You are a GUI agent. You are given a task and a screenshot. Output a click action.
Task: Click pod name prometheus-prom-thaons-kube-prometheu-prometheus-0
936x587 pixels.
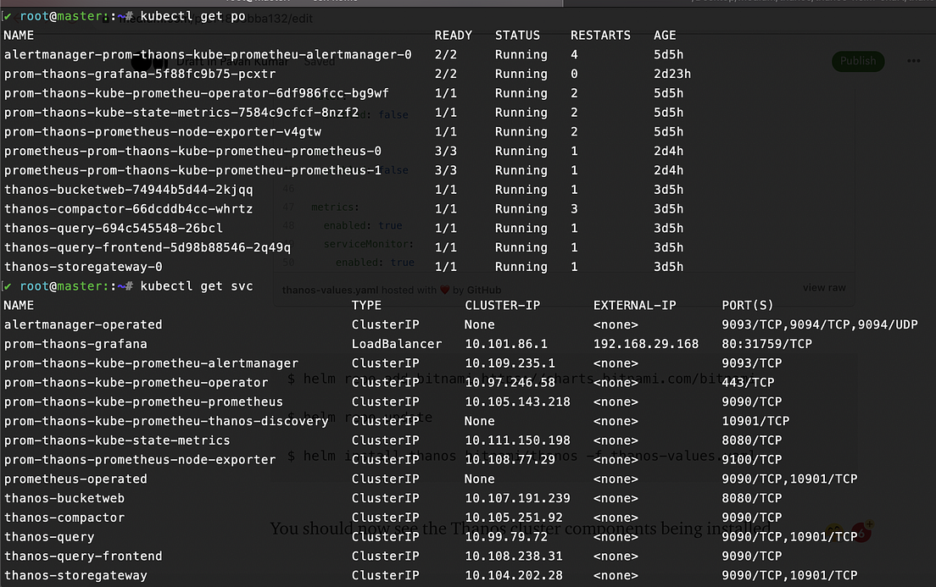click(x=192, y=151)
